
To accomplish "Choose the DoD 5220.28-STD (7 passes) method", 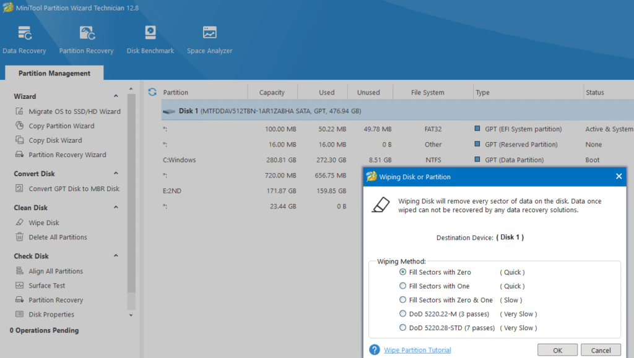I will point(402,328).
